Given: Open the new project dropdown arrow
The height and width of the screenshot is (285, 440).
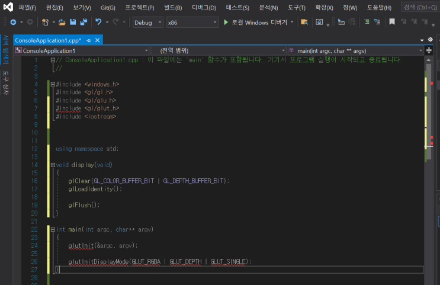Looking at the screenshot, I should click(54, 22).
